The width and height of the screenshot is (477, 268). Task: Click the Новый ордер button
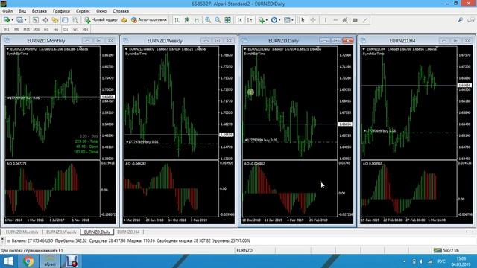pos(101,20)
